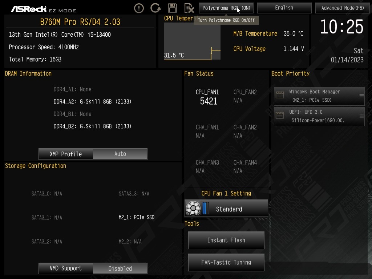
Task: Open the English language selector
Action: click(284, 8)
